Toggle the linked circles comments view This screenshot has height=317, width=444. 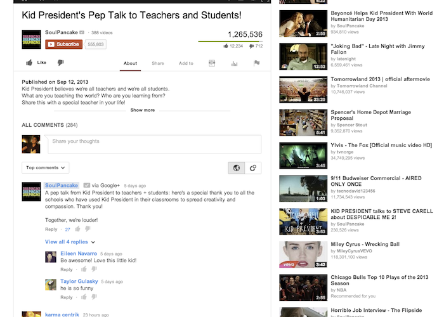pyautogui.click(x=253, y=167)
